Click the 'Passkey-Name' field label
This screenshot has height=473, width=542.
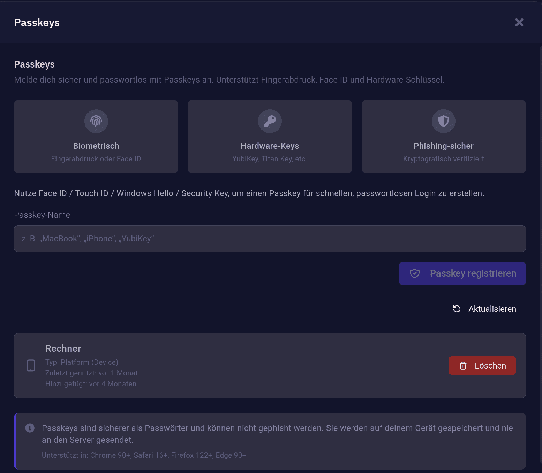(x=42, y=215)
